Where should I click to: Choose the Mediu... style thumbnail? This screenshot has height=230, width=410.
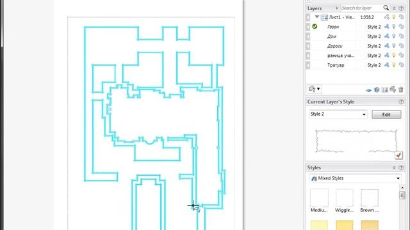(x=319, y=201)
